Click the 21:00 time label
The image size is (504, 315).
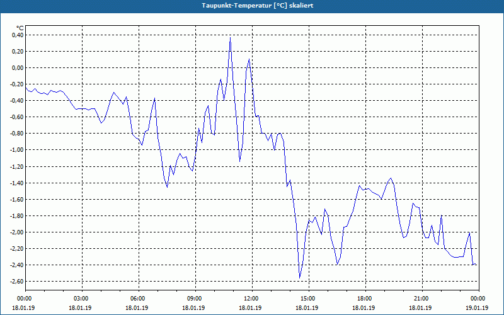[x=420, y=299]
